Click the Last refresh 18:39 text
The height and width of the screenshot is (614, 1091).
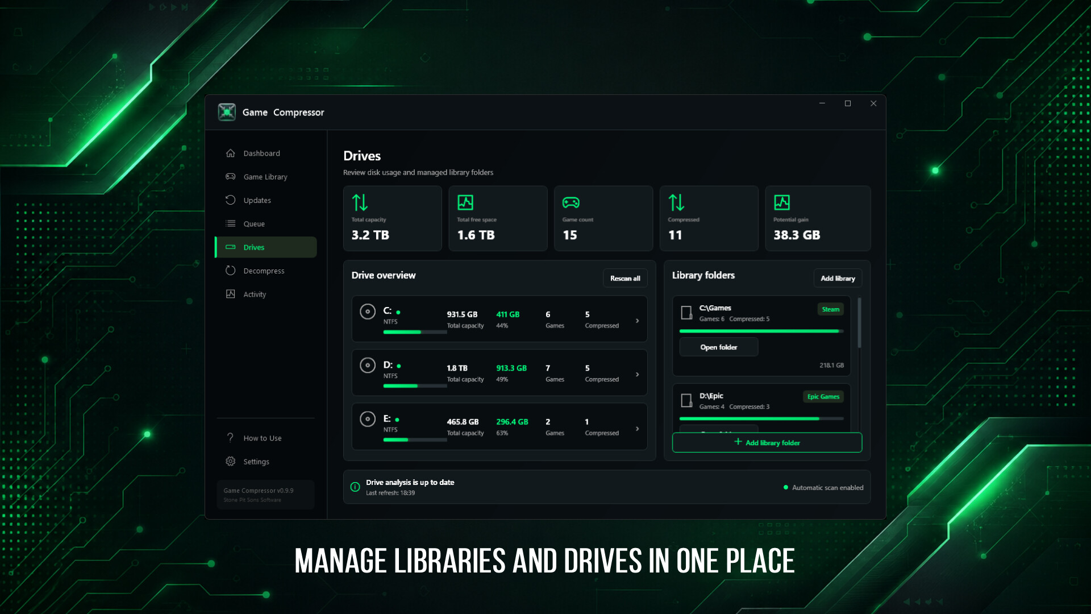[x=390, y=493]
